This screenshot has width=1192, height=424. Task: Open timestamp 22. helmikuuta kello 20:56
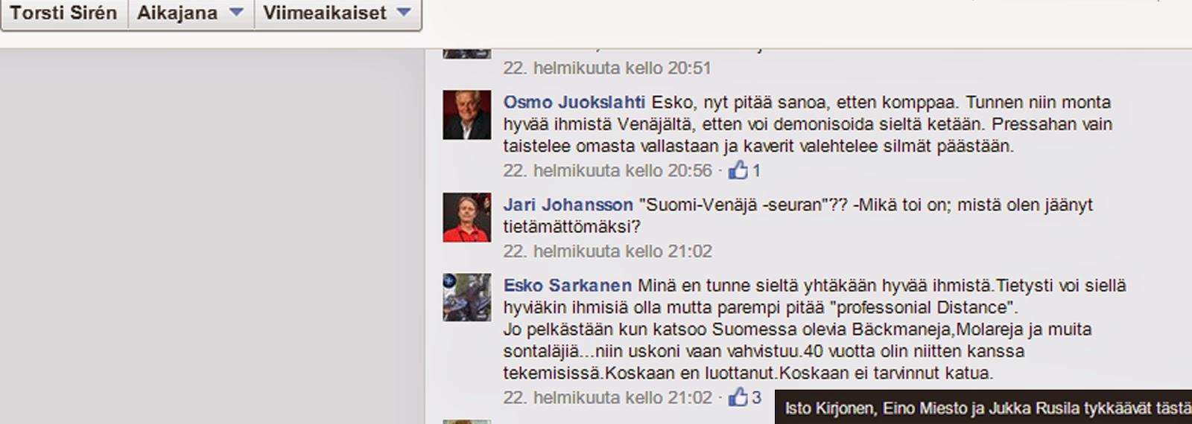607,170
